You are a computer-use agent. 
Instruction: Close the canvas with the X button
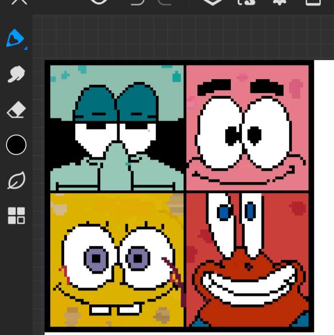(19, 2)
